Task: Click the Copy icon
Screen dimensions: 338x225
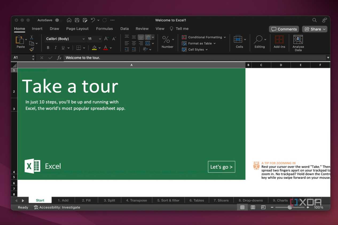Action: pyautogui.click(x=32, y=43)
